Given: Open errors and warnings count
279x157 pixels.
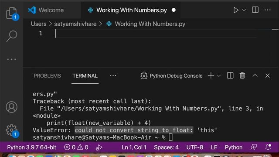Looking at the screenshot, I should 76,147.
